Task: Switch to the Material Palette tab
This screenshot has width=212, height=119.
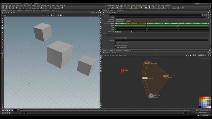Action: tap(119, 51)
